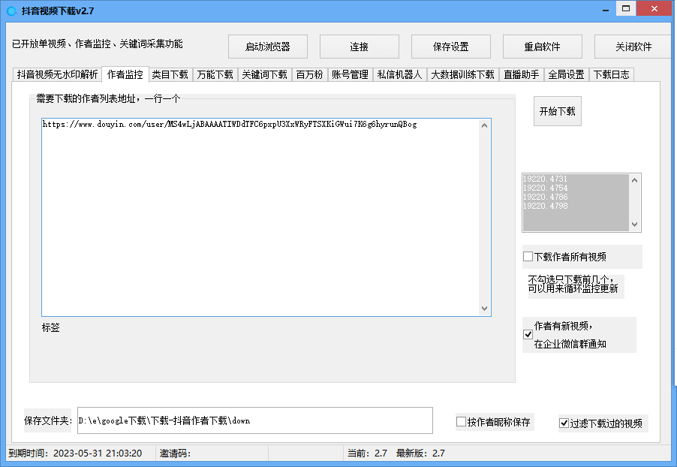677x467 pixels.
Task: Click the 标签 label
Action: tap(50, 327)
